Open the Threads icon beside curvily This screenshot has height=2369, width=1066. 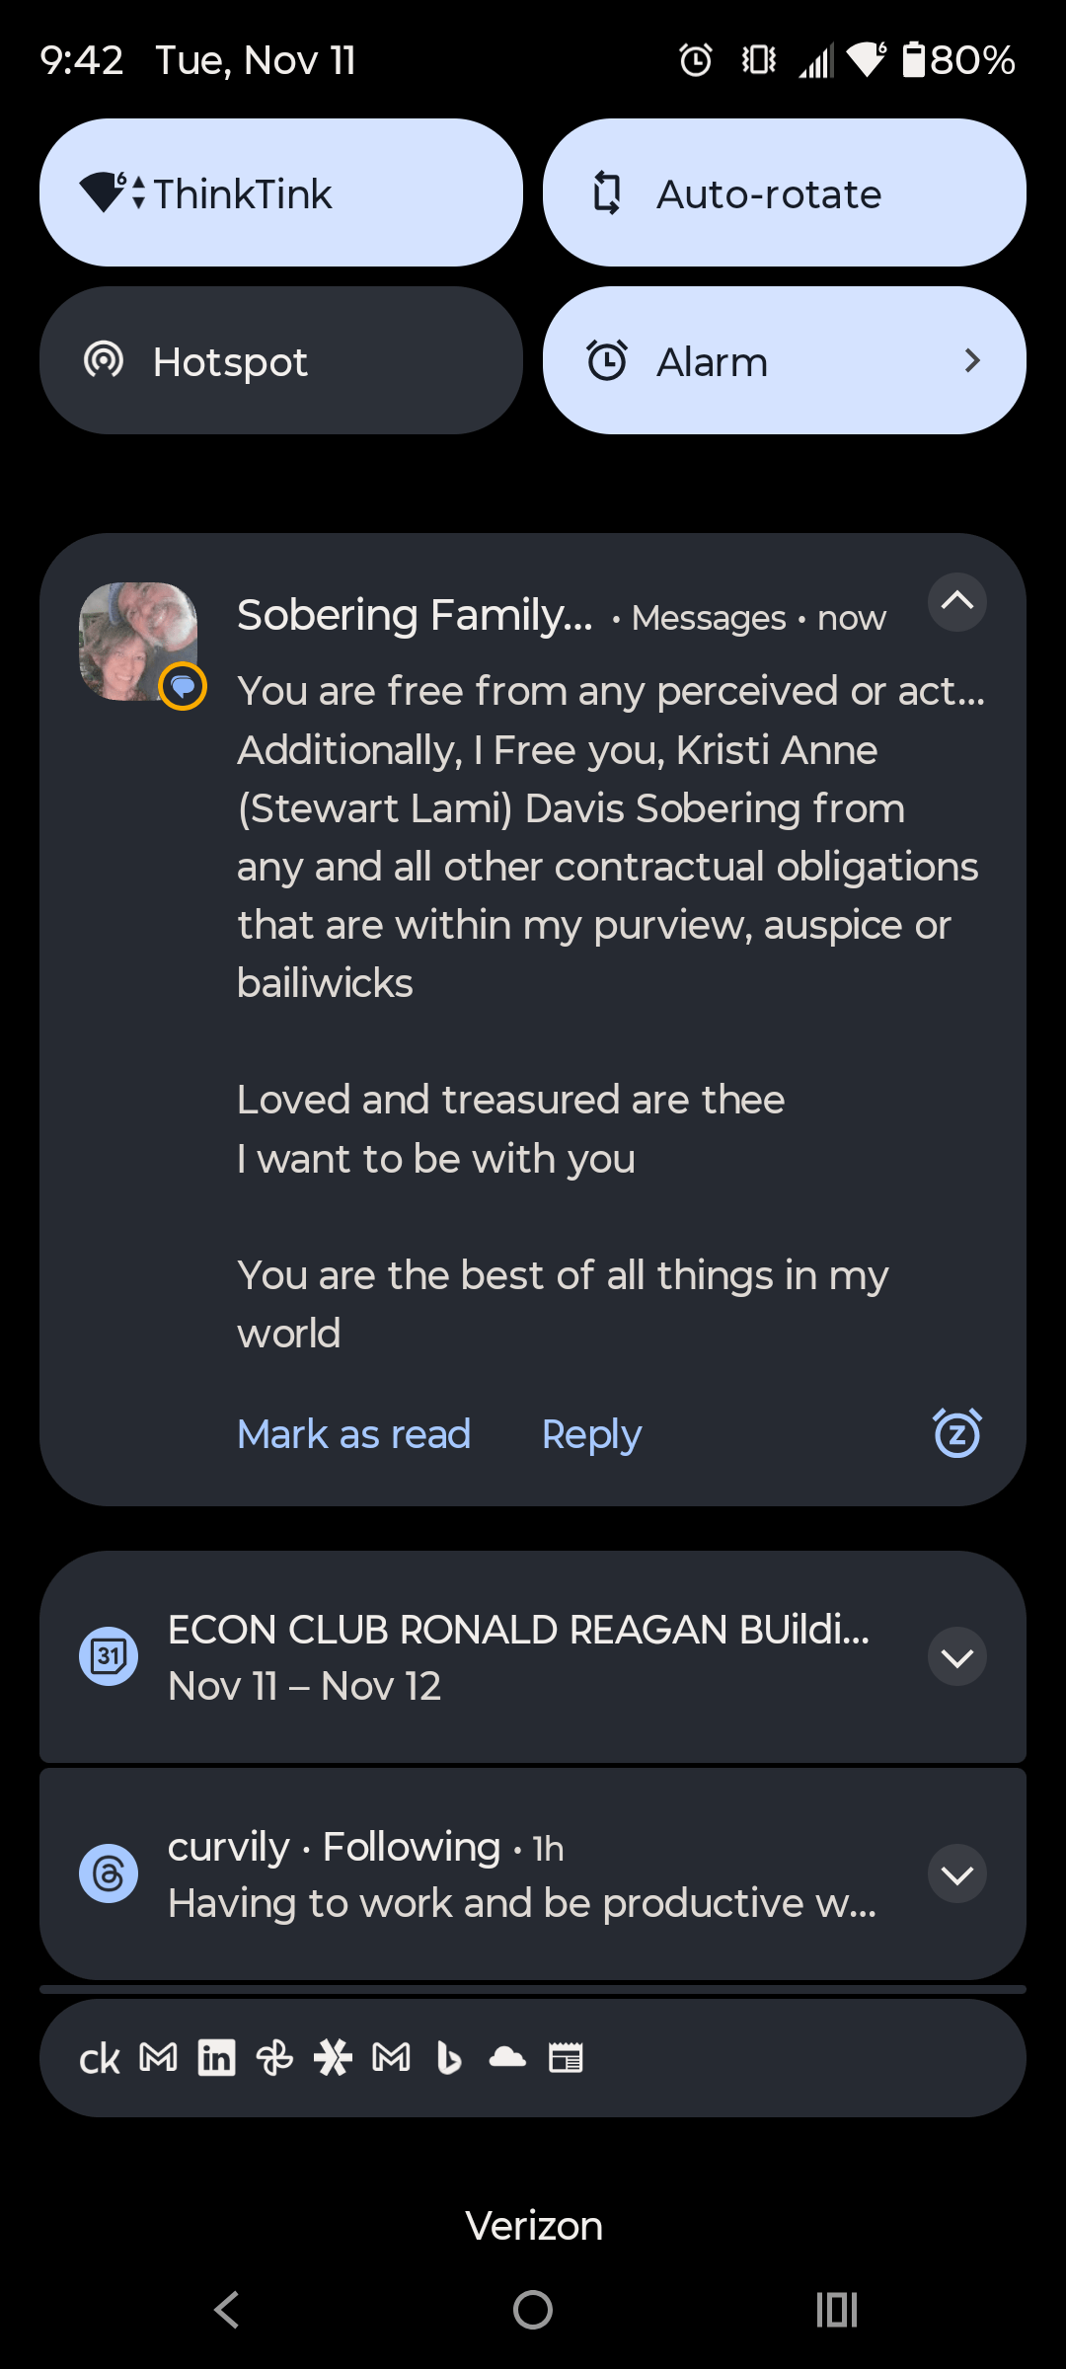(109, 1873)
